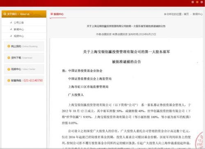Click the arrow icon before sidebar 视频中心
Screen dimensions: 205x149
pos(11,36)
